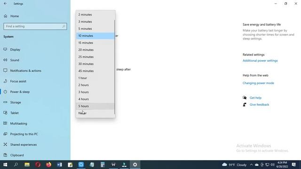Image resolution: width=301 pixels, height=169 pixels.
Task: Open Clipboard settings
Action: (x=17, y=155)
